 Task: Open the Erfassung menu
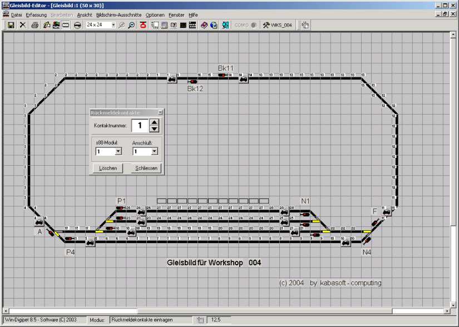(36, 14)
